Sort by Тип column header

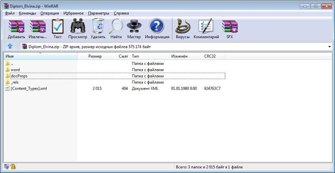[x=150, y=56]
